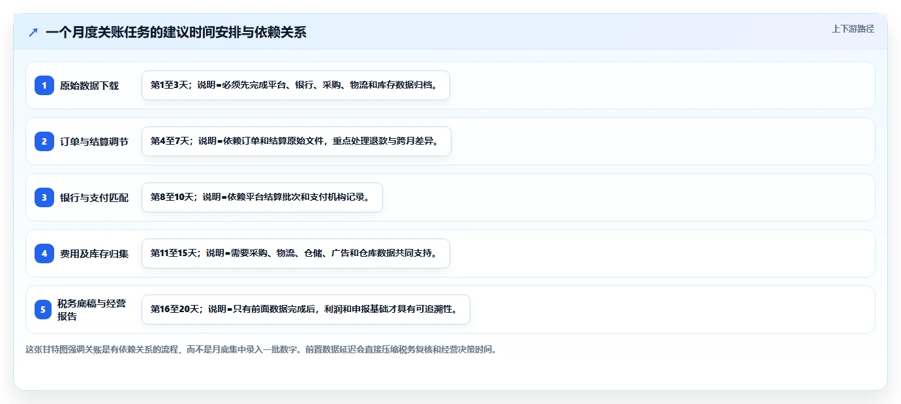
Task: Open the 第8至10天 schedule description box
Action: 262,197
